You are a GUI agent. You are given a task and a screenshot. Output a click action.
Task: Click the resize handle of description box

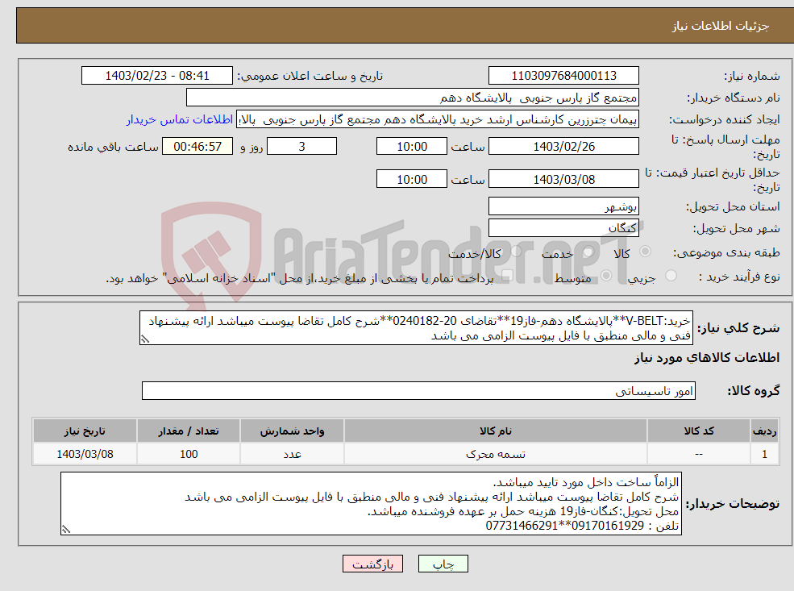point(145,339)
